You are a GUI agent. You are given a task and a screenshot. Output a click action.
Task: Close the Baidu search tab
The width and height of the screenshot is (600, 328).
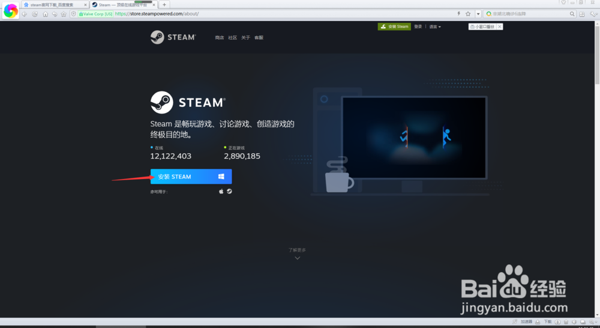click(x=85, y=5)
